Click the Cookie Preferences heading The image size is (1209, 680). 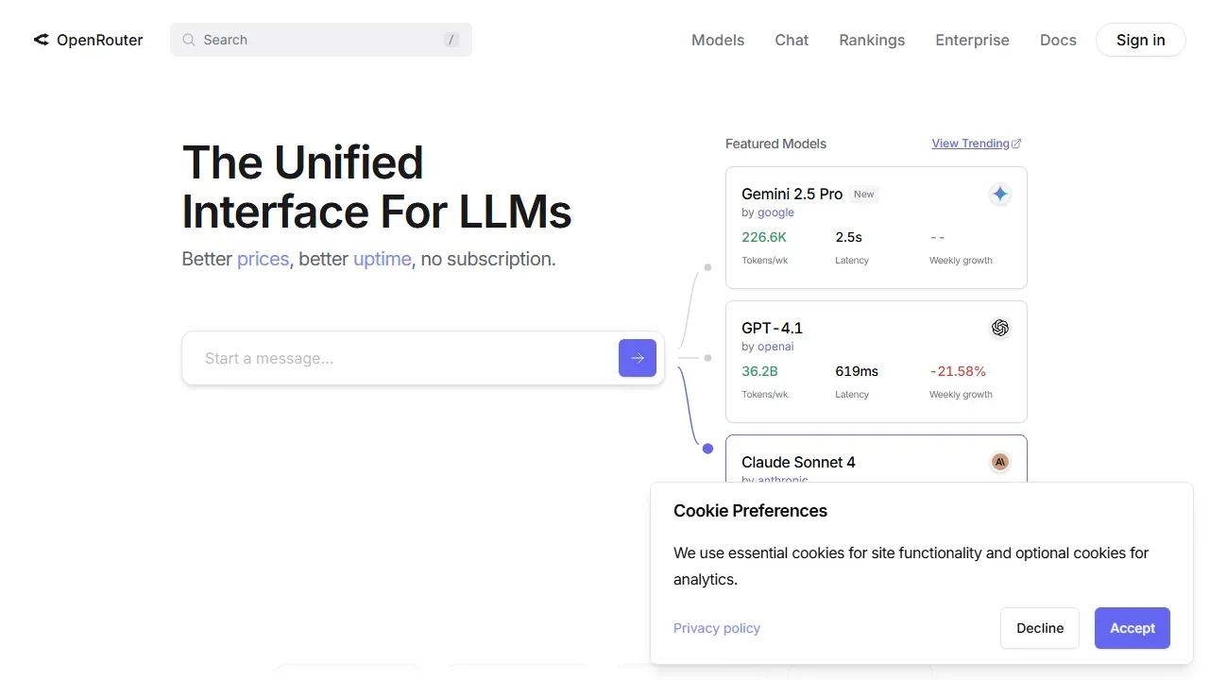coord(750,511)
